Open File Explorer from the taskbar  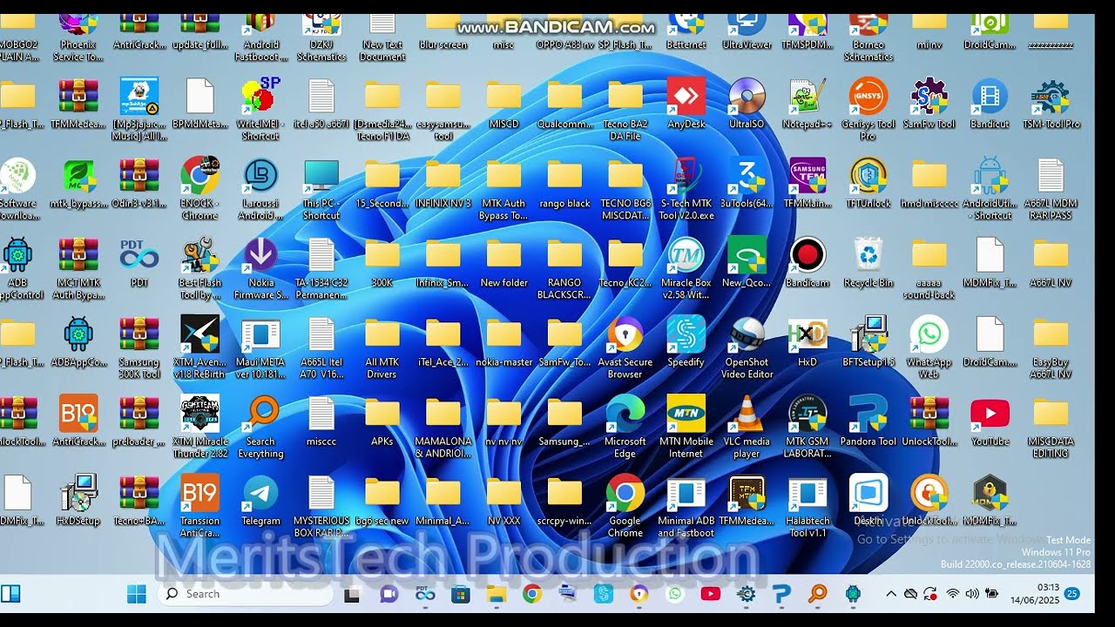pos(497,594)
